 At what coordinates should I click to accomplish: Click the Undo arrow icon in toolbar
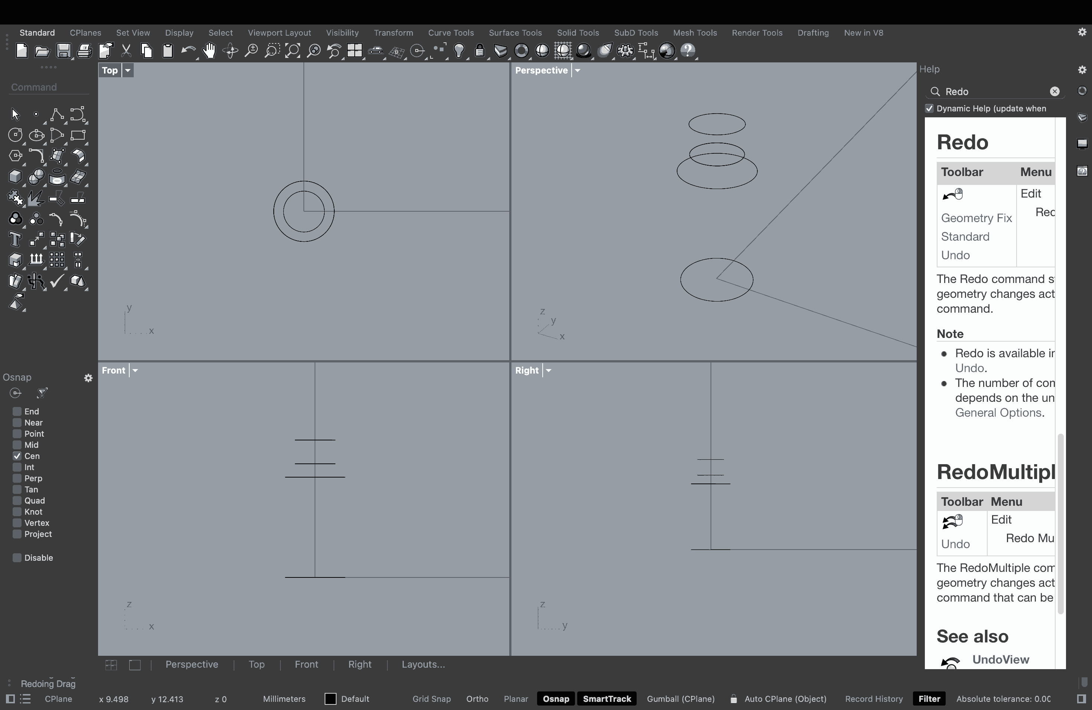tap(188, 51)
